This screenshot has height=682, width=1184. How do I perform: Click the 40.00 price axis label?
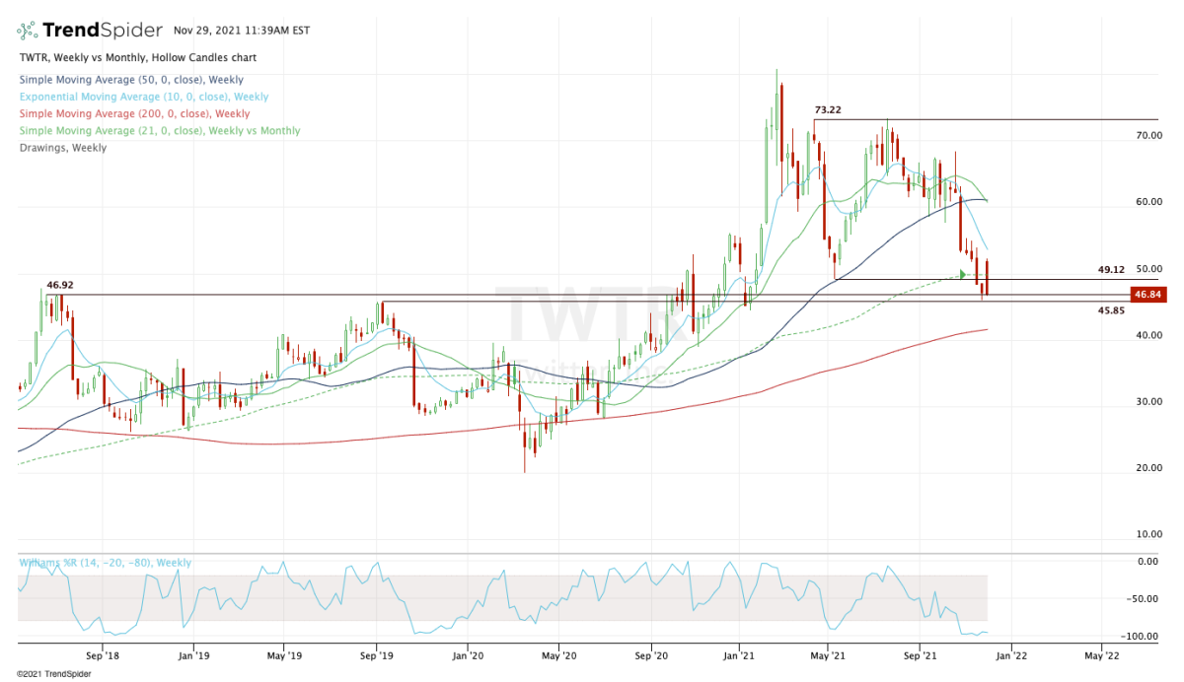[x=1148, y=335]
